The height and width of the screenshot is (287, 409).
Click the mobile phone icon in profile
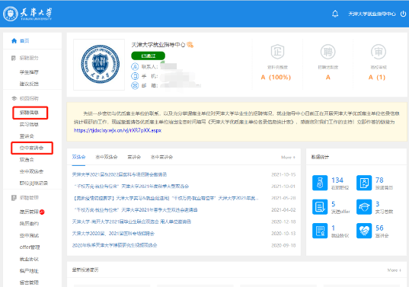click(x=135, y=76)
